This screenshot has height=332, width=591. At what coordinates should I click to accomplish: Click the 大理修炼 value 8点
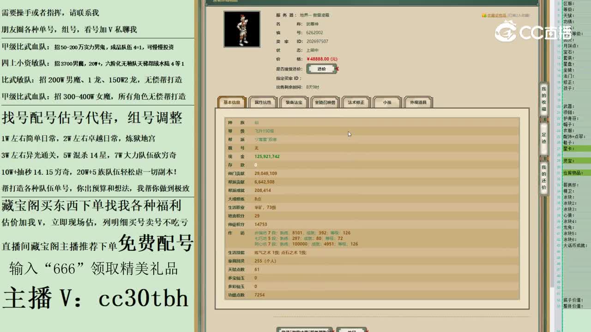click(x=258, y=199)
